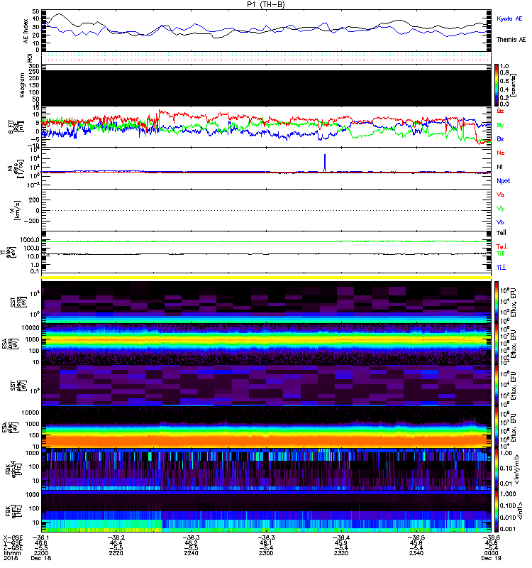This screenshot has width=532, height=568.
Task: Click the Keogram counts color bar
Action: pos(497,84)
